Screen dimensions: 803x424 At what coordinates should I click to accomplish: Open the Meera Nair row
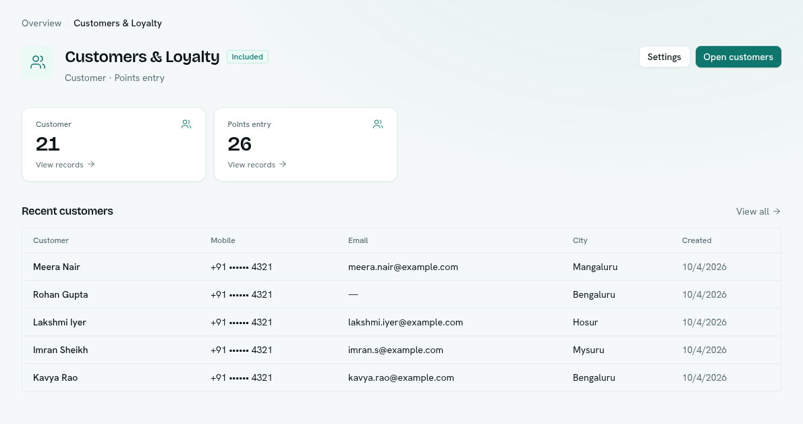(x=401, y=267)
